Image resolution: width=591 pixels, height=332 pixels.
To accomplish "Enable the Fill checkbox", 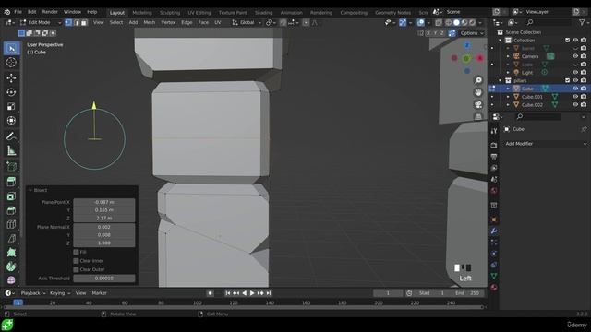I will coord(76,252).
